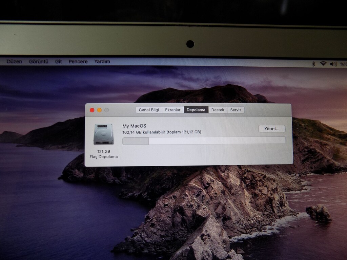Image resolution: width=347 pixels, height=260 pixels.
Task: Click the 121 GB label under drive
Action: coord(104,151)
